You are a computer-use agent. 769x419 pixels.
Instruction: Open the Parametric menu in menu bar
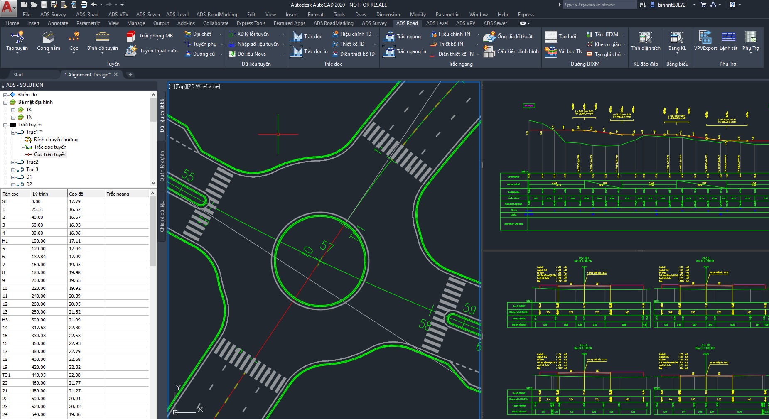coord(447,15)
